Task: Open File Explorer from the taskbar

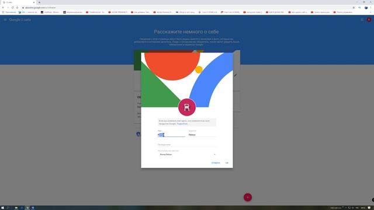Action: 16,208
